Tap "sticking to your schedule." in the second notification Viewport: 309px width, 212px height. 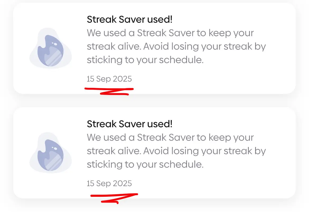[x=145, y=164]
